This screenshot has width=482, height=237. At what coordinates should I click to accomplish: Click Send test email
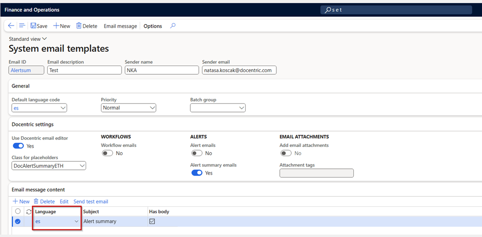tap(91, 202)
